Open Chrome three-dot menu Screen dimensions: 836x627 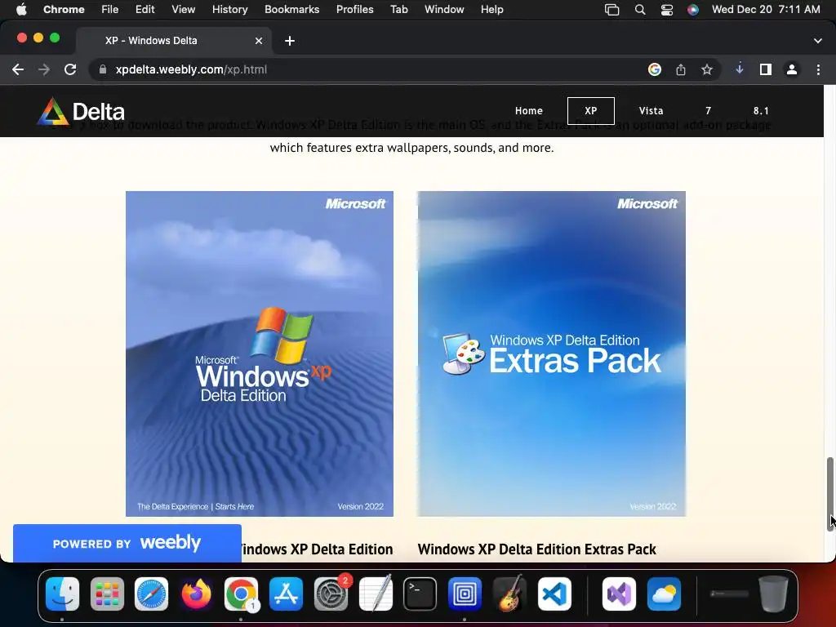coord(818,69)
